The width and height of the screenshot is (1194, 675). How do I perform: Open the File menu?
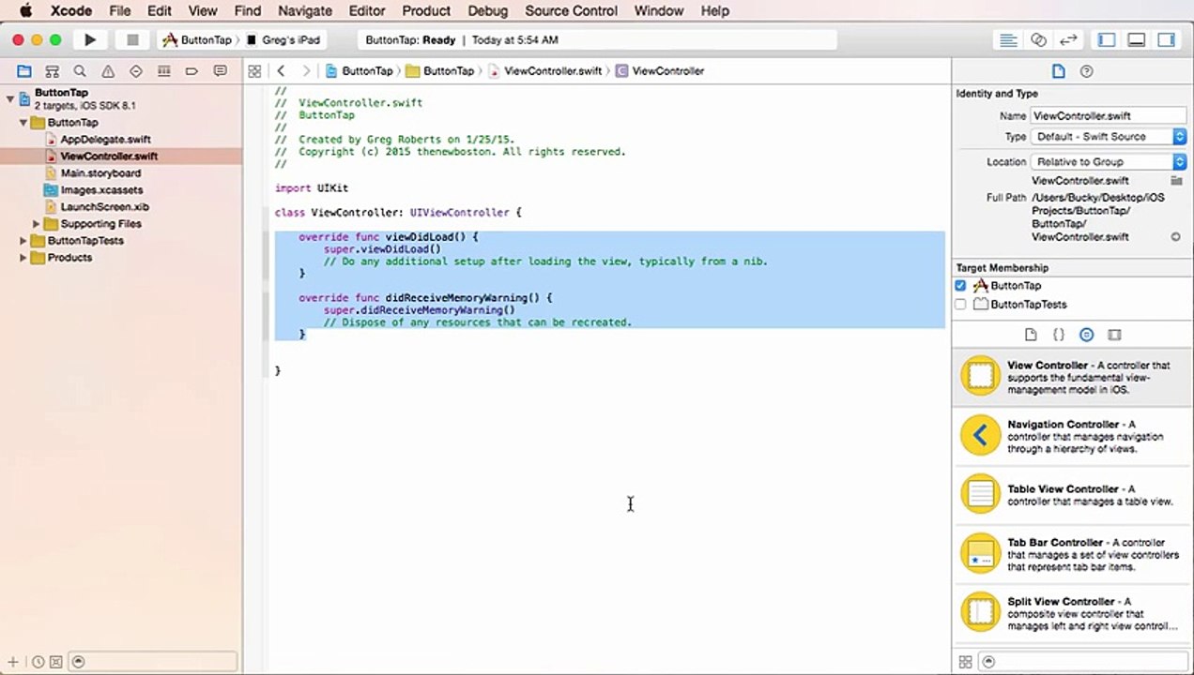[120, 11]
